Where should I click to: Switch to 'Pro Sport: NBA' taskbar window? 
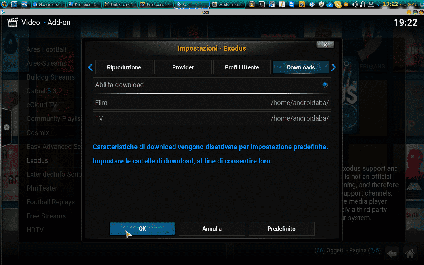pos(156,4)
